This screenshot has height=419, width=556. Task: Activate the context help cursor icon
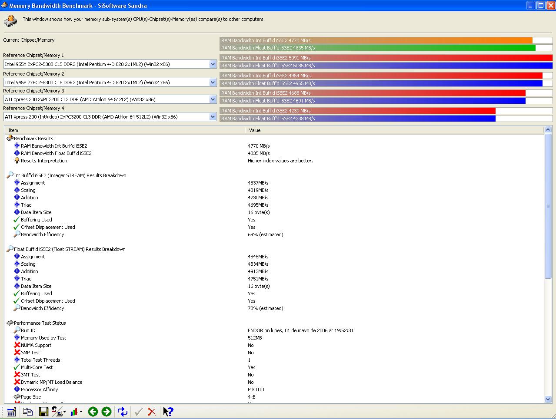168,412
